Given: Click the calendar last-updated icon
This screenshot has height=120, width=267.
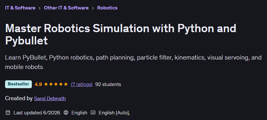Looking at the screenshot, I should pos(8,112).
